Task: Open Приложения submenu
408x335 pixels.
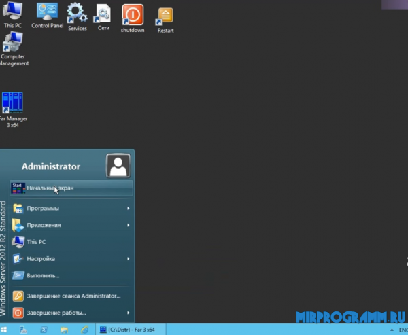Action: point(71,225)
